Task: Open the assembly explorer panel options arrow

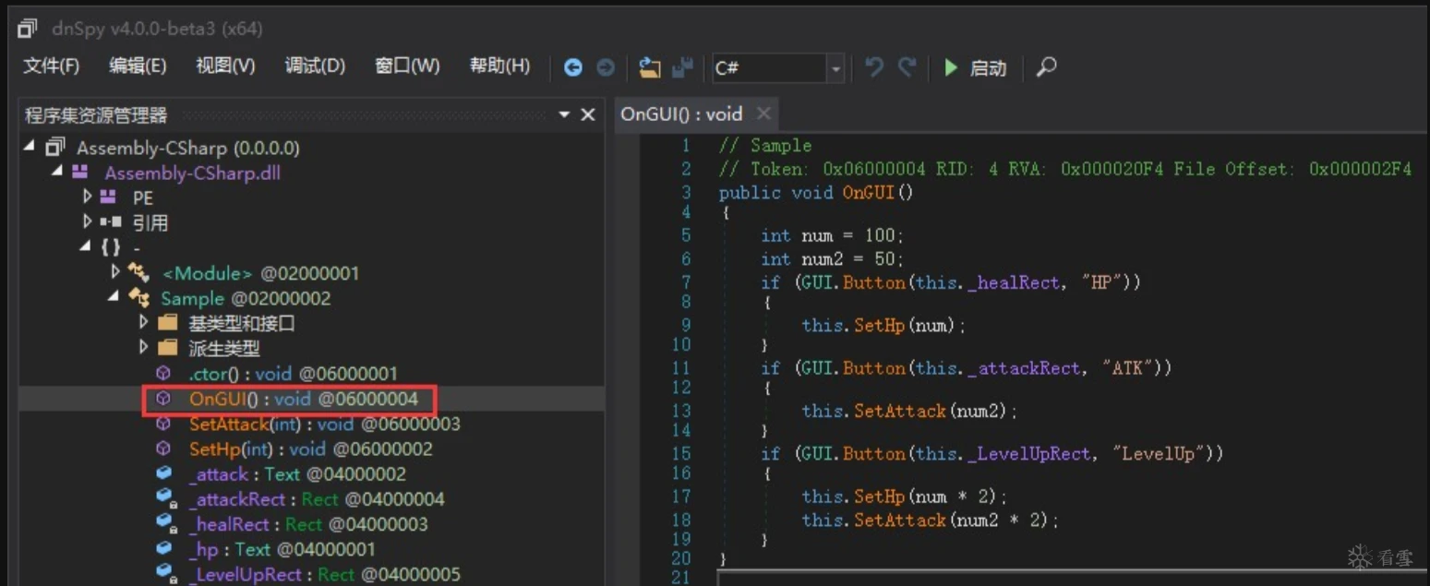Action: [564, 114]
